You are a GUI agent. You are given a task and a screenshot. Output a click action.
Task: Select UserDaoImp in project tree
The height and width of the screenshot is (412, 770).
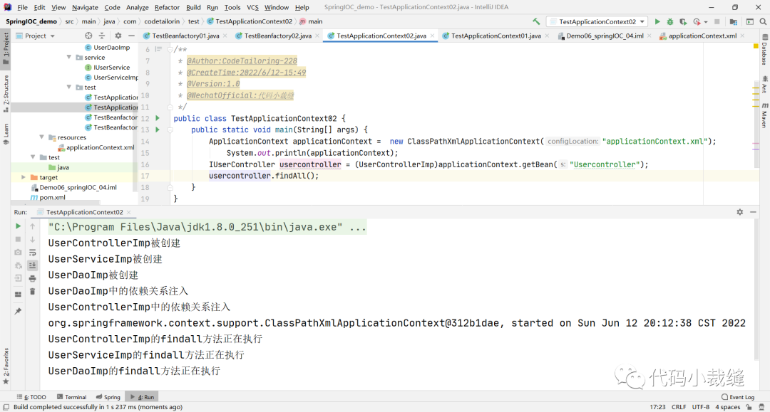tap(108, 48)
